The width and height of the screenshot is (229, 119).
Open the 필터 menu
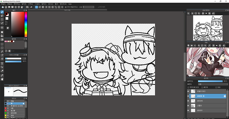click(x=24, y=4)
